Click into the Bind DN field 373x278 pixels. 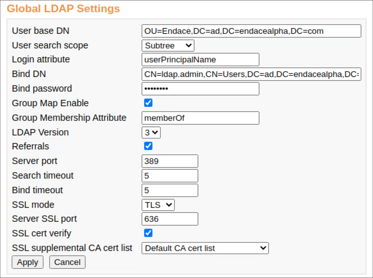coord(251,74)
